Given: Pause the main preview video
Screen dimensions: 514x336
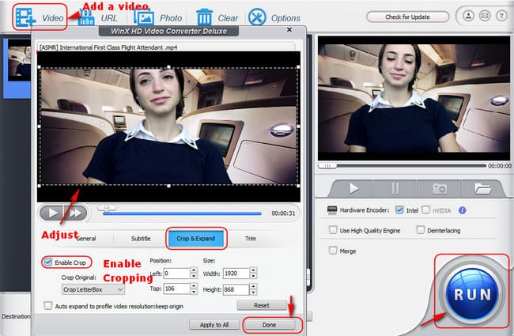Looking at the screenshot, I should (x=395, y=188).
